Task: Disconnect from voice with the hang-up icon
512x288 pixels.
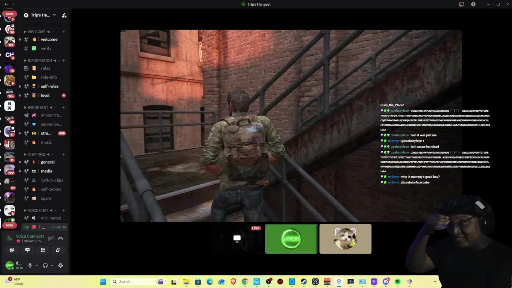Action: [60, 238]
